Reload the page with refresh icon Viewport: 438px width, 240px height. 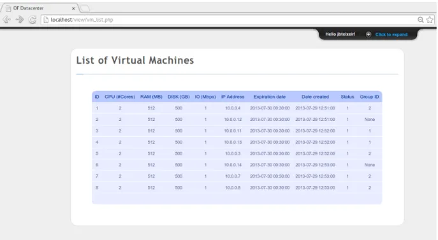33,20
